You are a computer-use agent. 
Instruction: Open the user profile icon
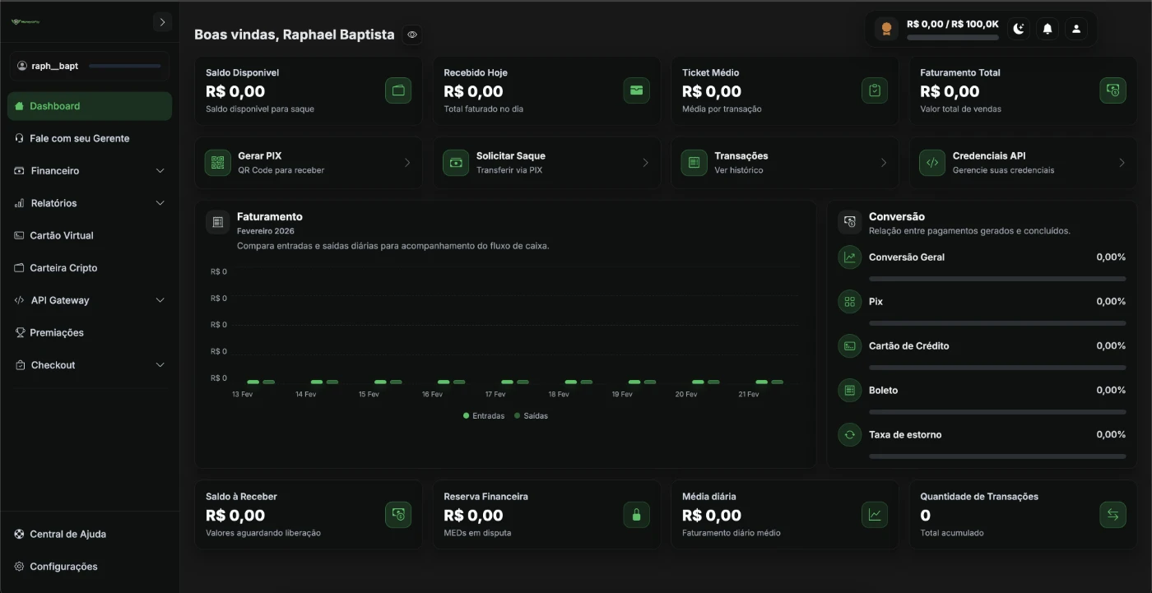tap(1075, 29)
